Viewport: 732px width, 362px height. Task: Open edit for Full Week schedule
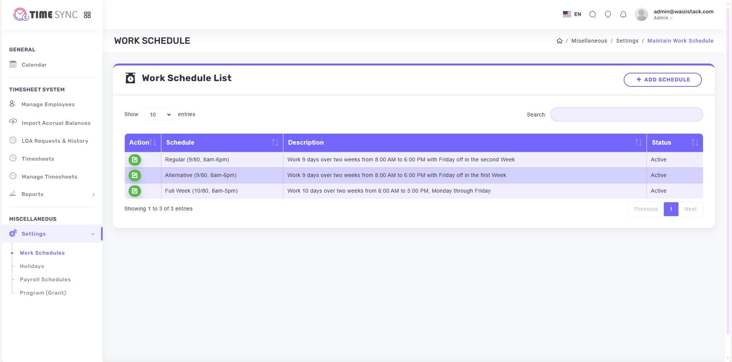(135, 191)
